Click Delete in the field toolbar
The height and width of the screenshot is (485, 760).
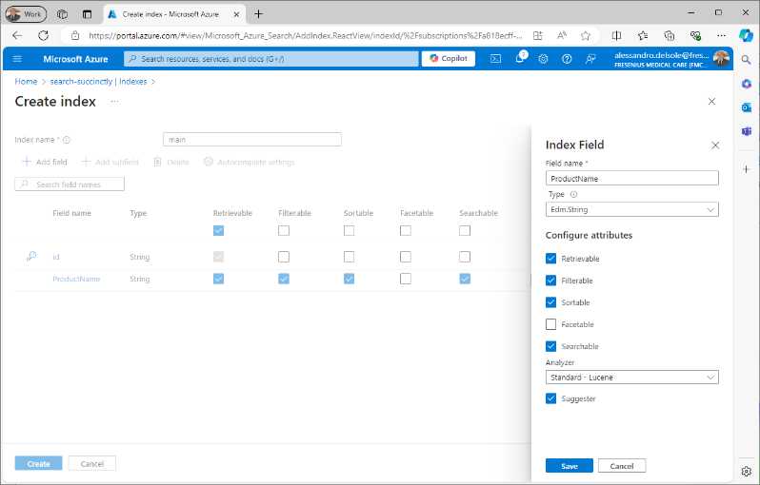[x=171, y=162]
